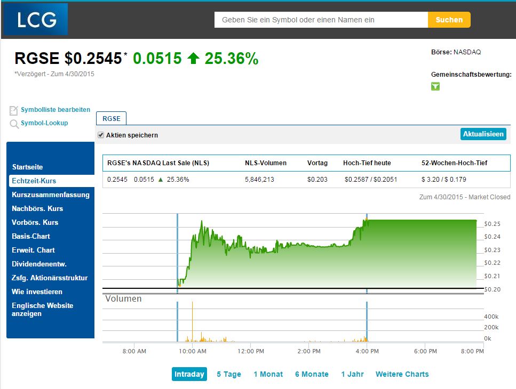Open Weitere Charts link
Image resolution: width=516 pixels, height=389 pixels.
coord(402,374)
